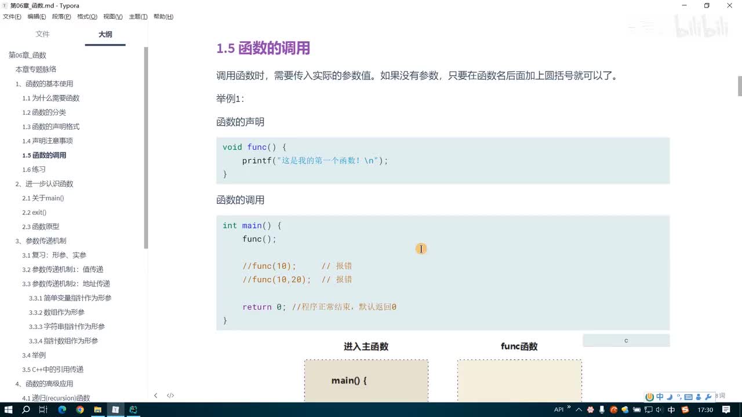Open outline entry 3.1 复习：形参、实参
The height and width of the screenshot is (417, 742).
point(54,255)
